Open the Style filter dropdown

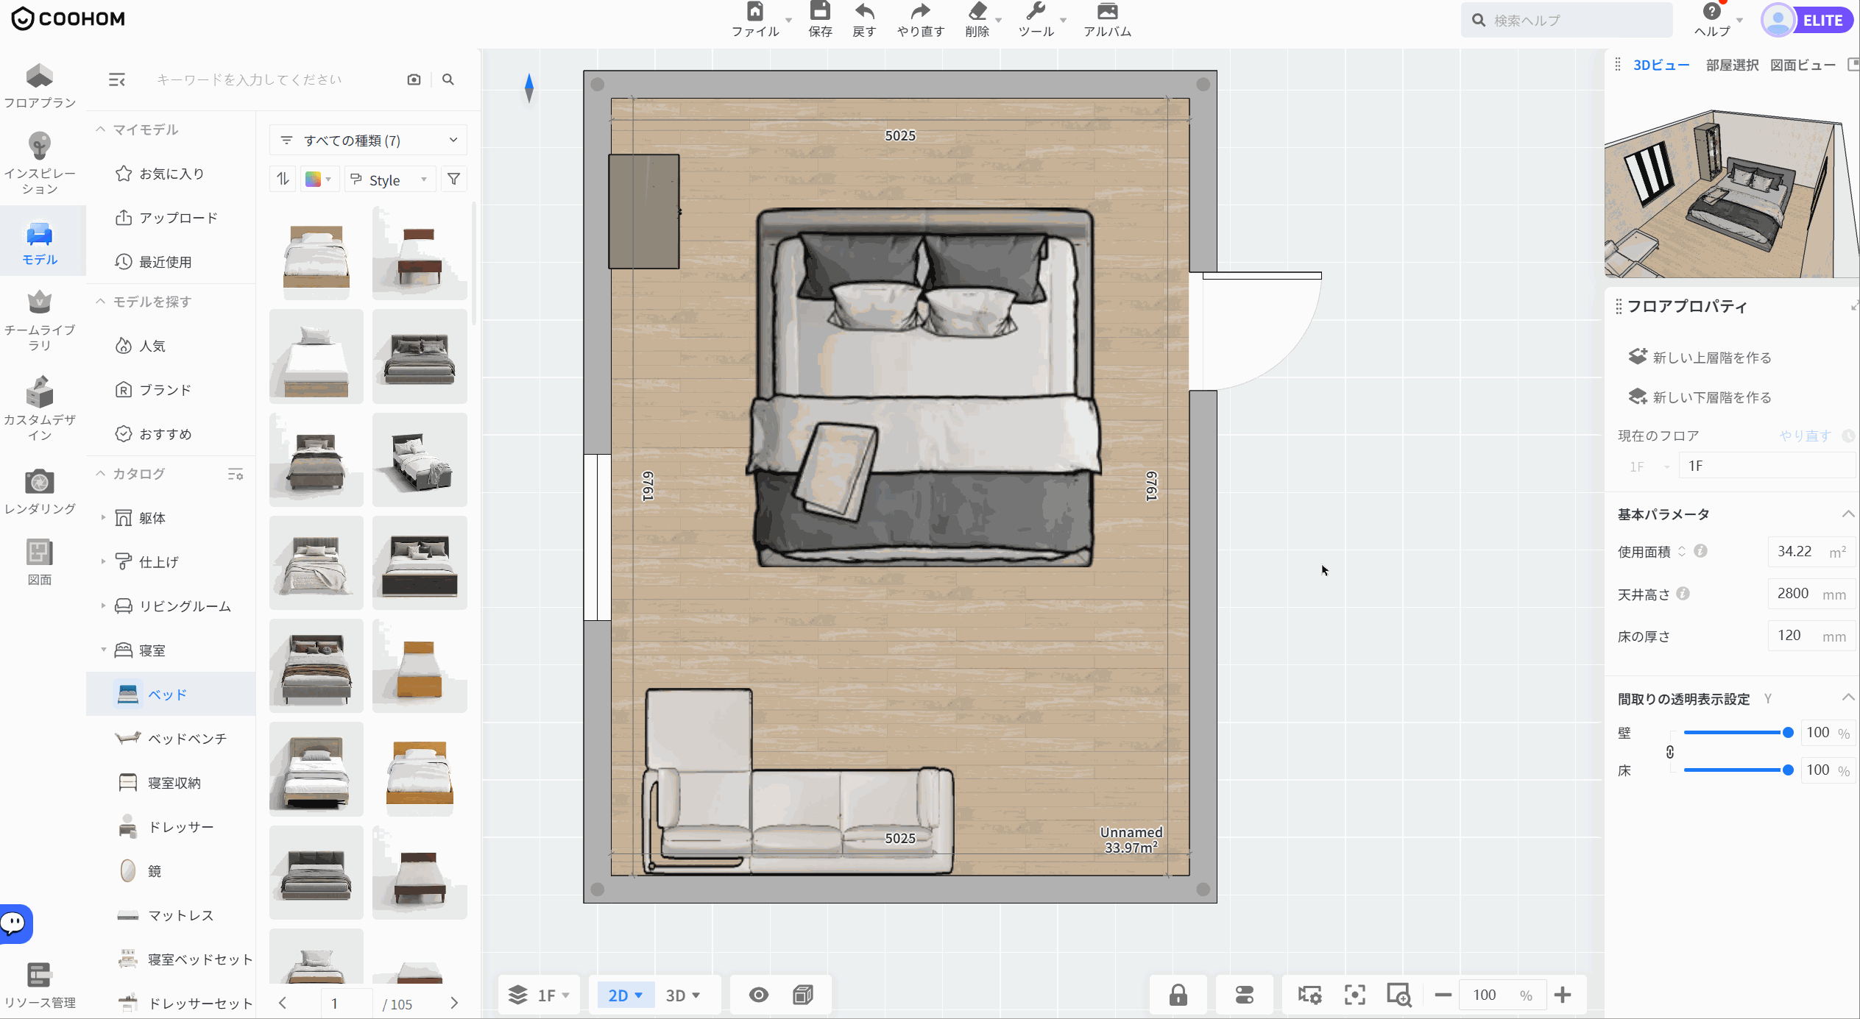tap(390, 180)
